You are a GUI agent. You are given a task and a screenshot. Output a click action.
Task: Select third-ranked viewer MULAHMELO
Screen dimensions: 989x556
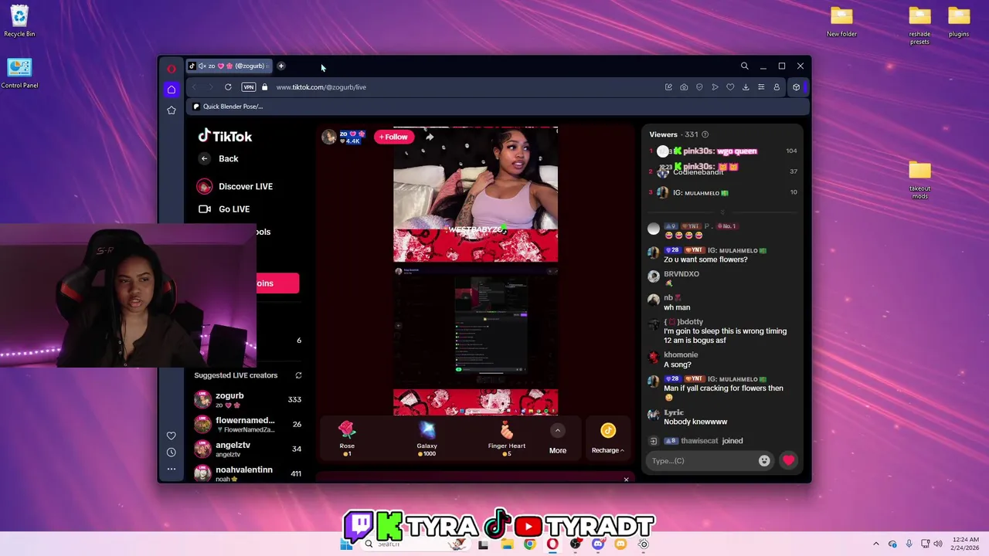[723, 192]
